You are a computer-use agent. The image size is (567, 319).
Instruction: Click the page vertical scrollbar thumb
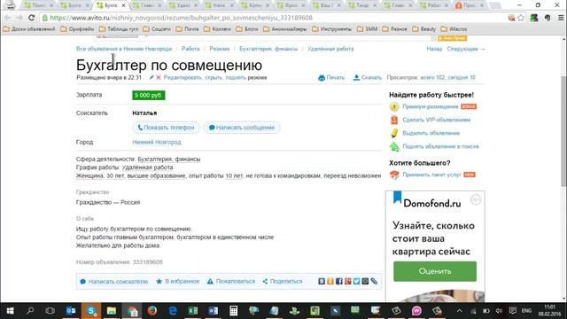563,130
